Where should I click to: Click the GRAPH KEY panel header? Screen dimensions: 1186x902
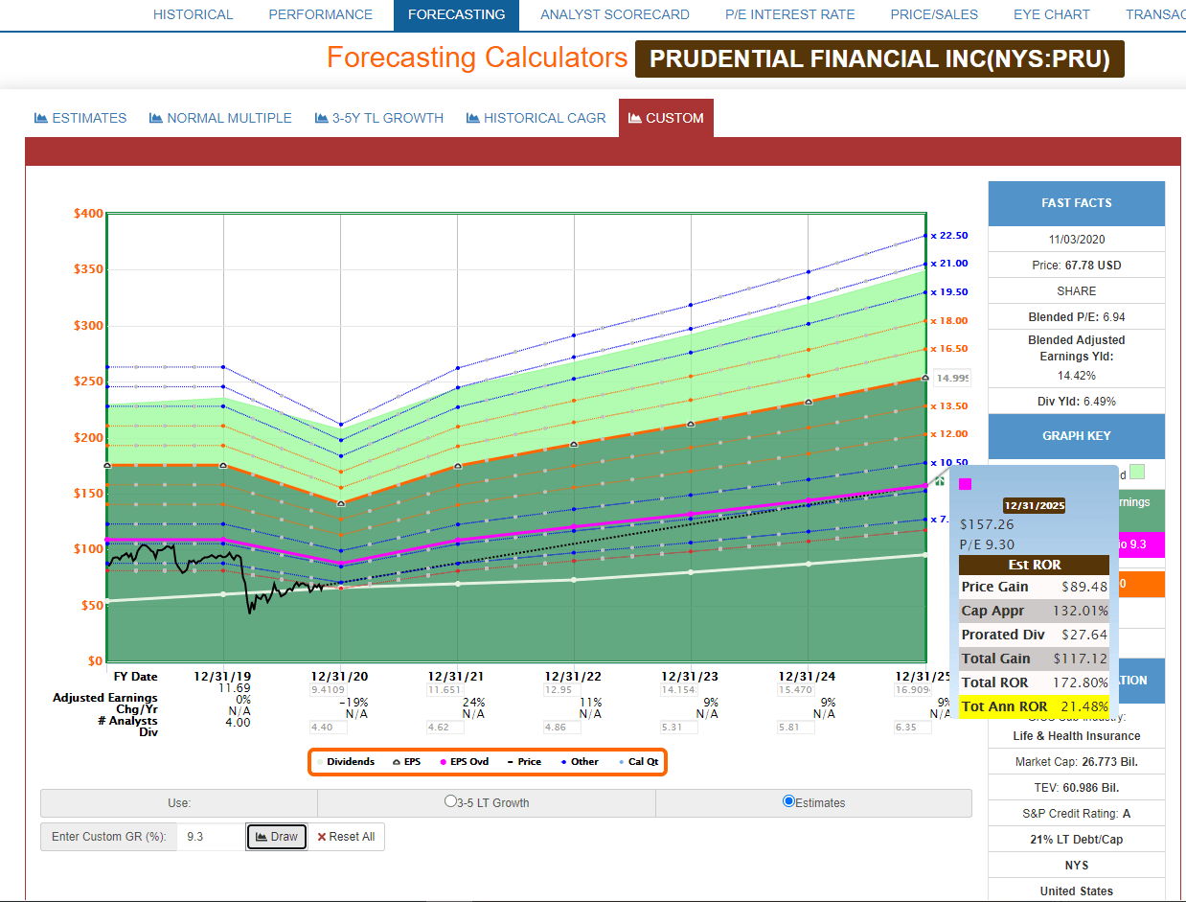coord(1077,436)
